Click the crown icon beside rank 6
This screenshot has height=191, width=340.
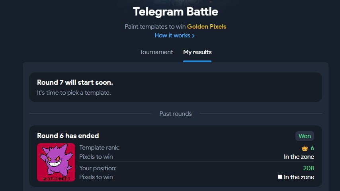tap(305, 148)
